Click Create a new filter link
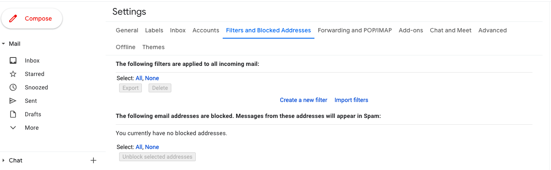The image size is (551, 170). tap(303, 100)
